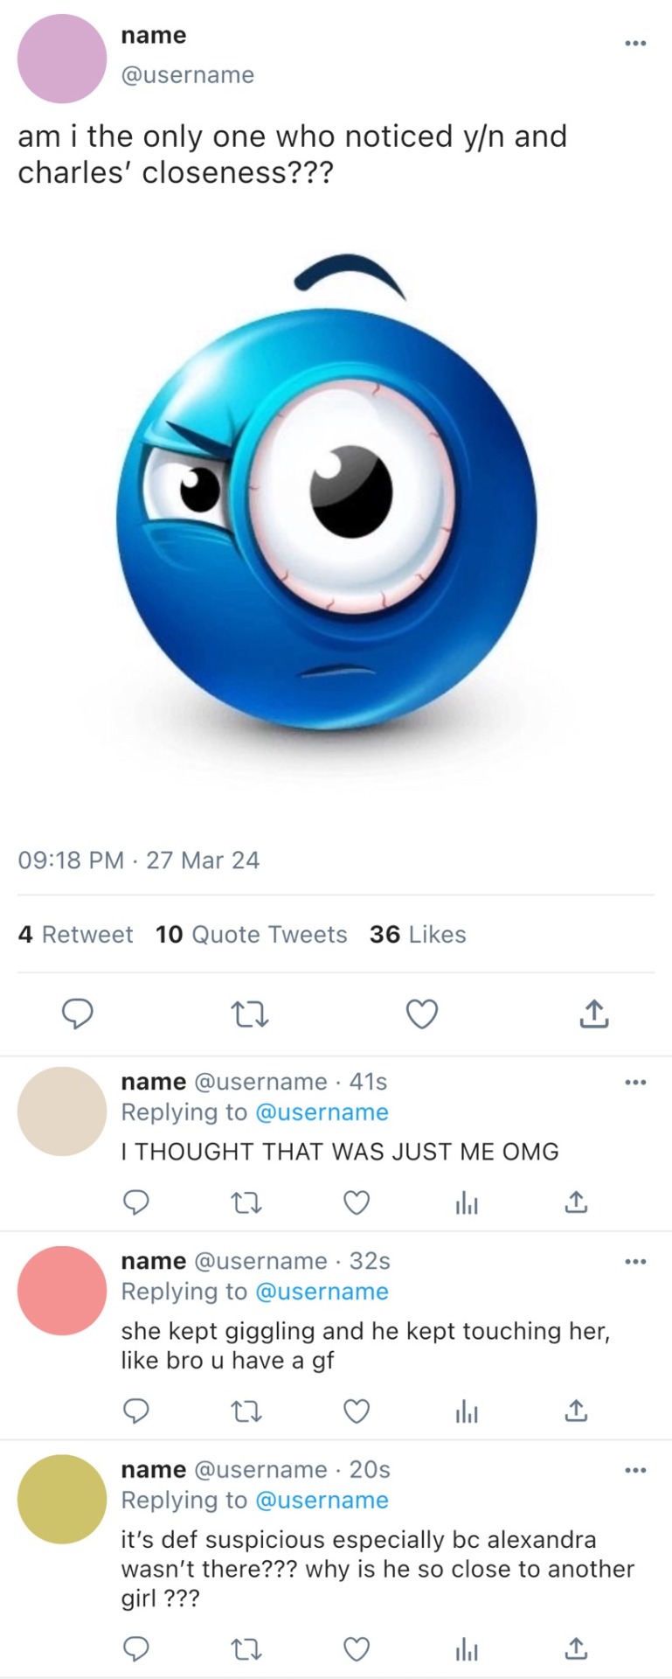
Task: View analytics for the 20s reply
Action: (467, 1650)
